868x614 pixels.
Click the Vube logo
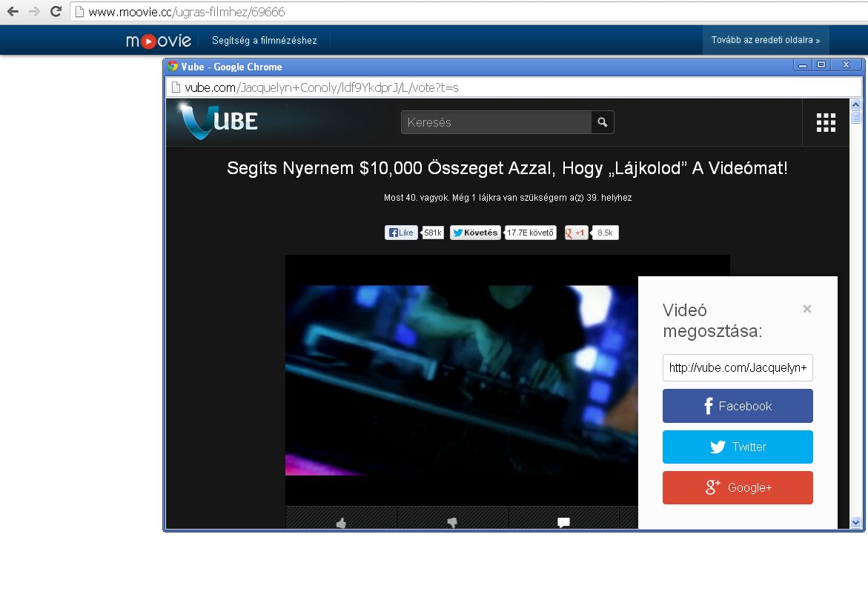click(218, 121)
